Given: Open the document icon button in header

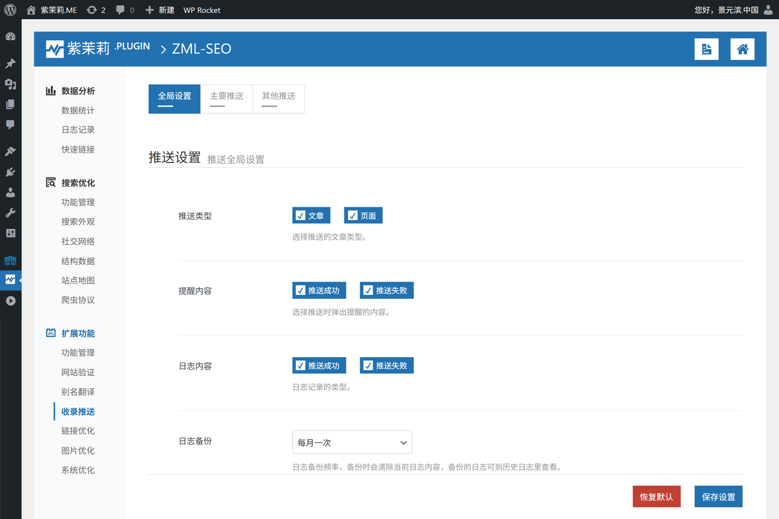Looking at the screenshot, I should pyautogui.click(x=706, y=49).
